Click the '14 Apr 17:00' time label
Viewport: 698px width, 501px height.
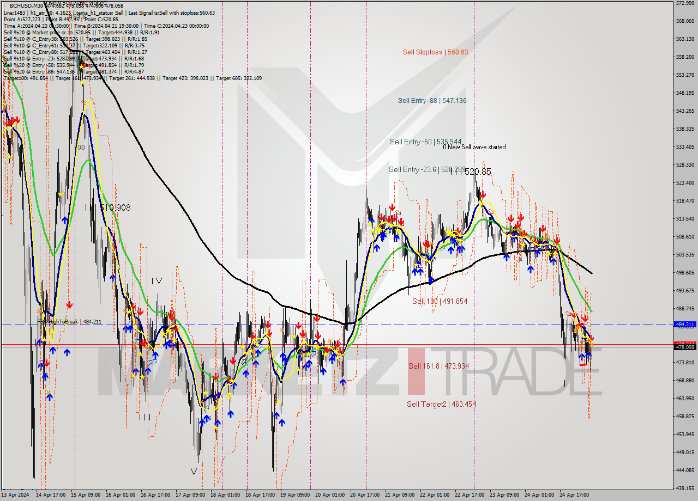click(51, 496)
